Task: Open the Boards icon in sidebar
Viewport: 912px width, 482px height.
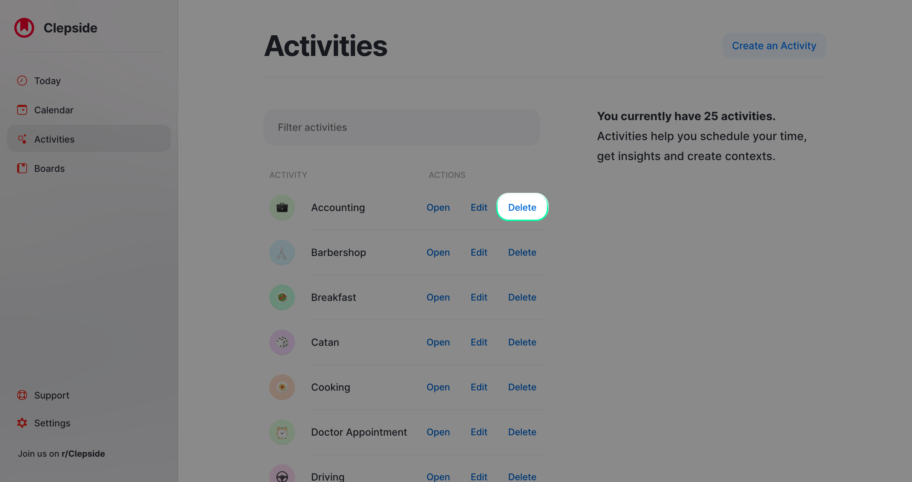Action: coord(22,168)
